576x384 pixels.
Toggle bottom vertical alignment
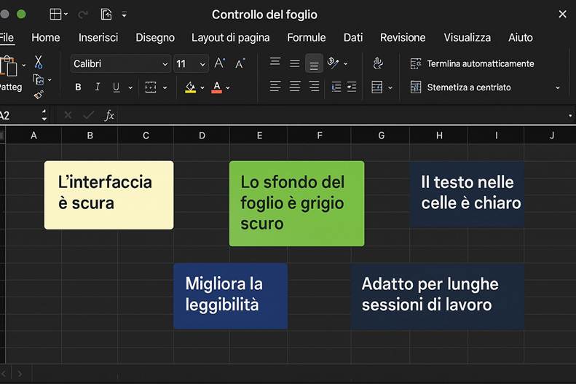[x=314, y=63]
